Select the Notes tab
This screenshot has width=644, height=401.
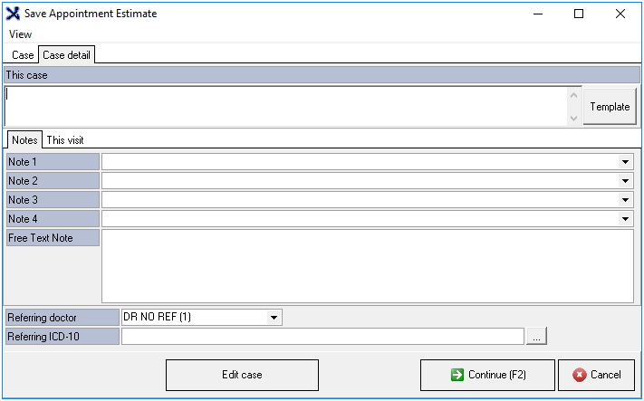[x=24, y=140]
